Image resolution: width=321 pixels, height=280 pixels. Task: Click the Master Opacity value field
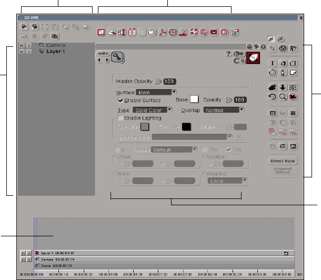170,82
